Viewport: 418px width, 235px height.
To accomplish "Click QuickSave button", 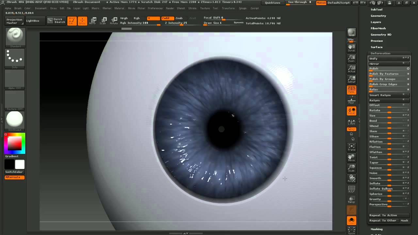I will pos(272,3).
